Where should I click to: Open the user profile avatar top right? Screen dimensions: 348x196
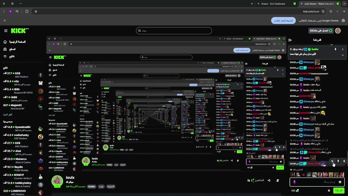(x=338, y=31)
